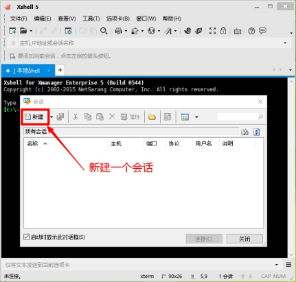Expand the globe encoding dropdown arrow

click(159, 31)
